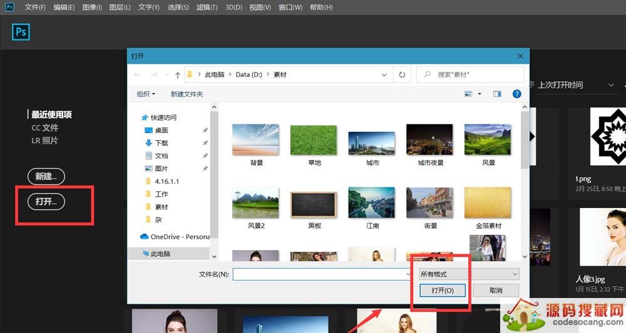Click 新建文件夹 in dialog toolbar
This screenshot has height=333, width=626.
point(187,94)
